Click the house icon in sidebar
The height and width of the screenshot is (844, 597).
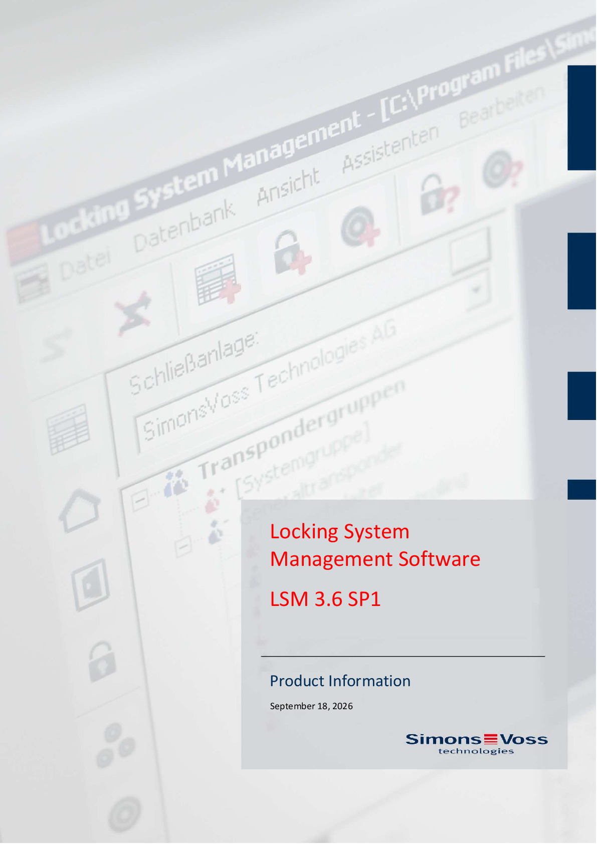(80, 510)
